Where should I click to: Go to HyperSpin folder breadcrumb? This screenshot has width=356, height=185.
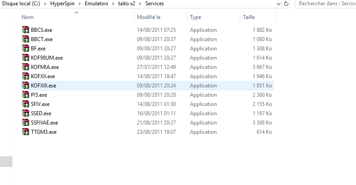coord(62,4)
